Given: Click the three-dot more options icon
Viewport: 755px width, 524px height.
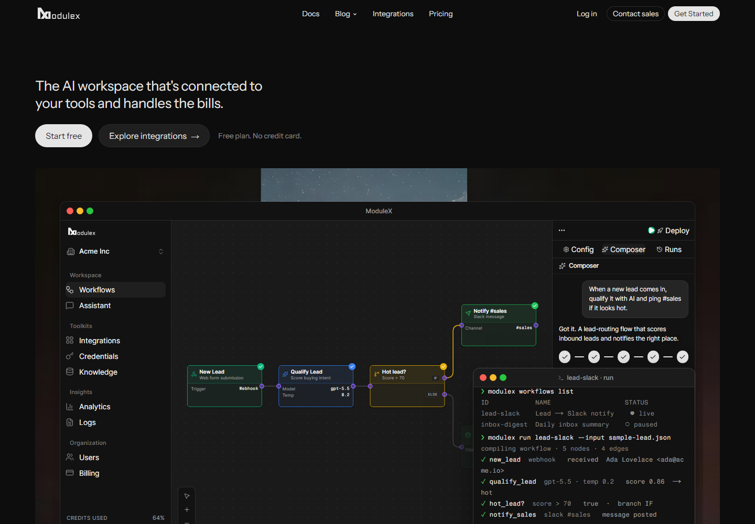Looking at the screenshot, I should point(562,231).
